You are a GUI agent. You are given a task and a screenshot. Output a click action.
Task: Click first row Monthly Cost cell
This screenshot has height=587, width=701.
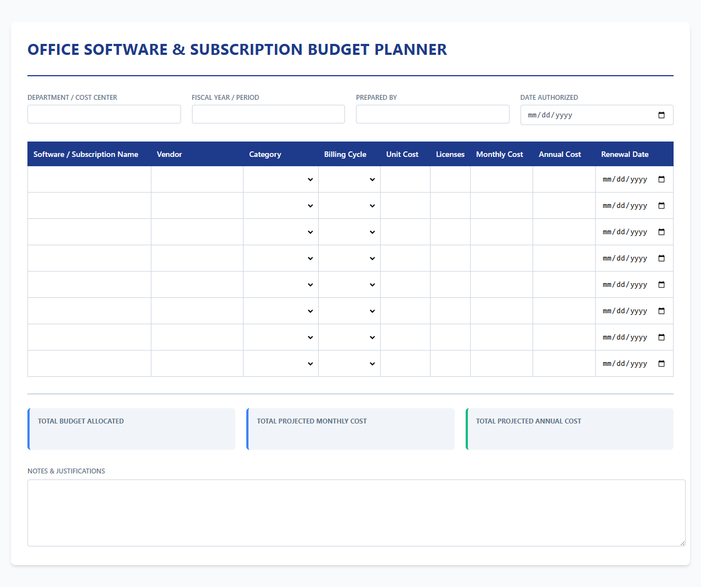[502, 179]
